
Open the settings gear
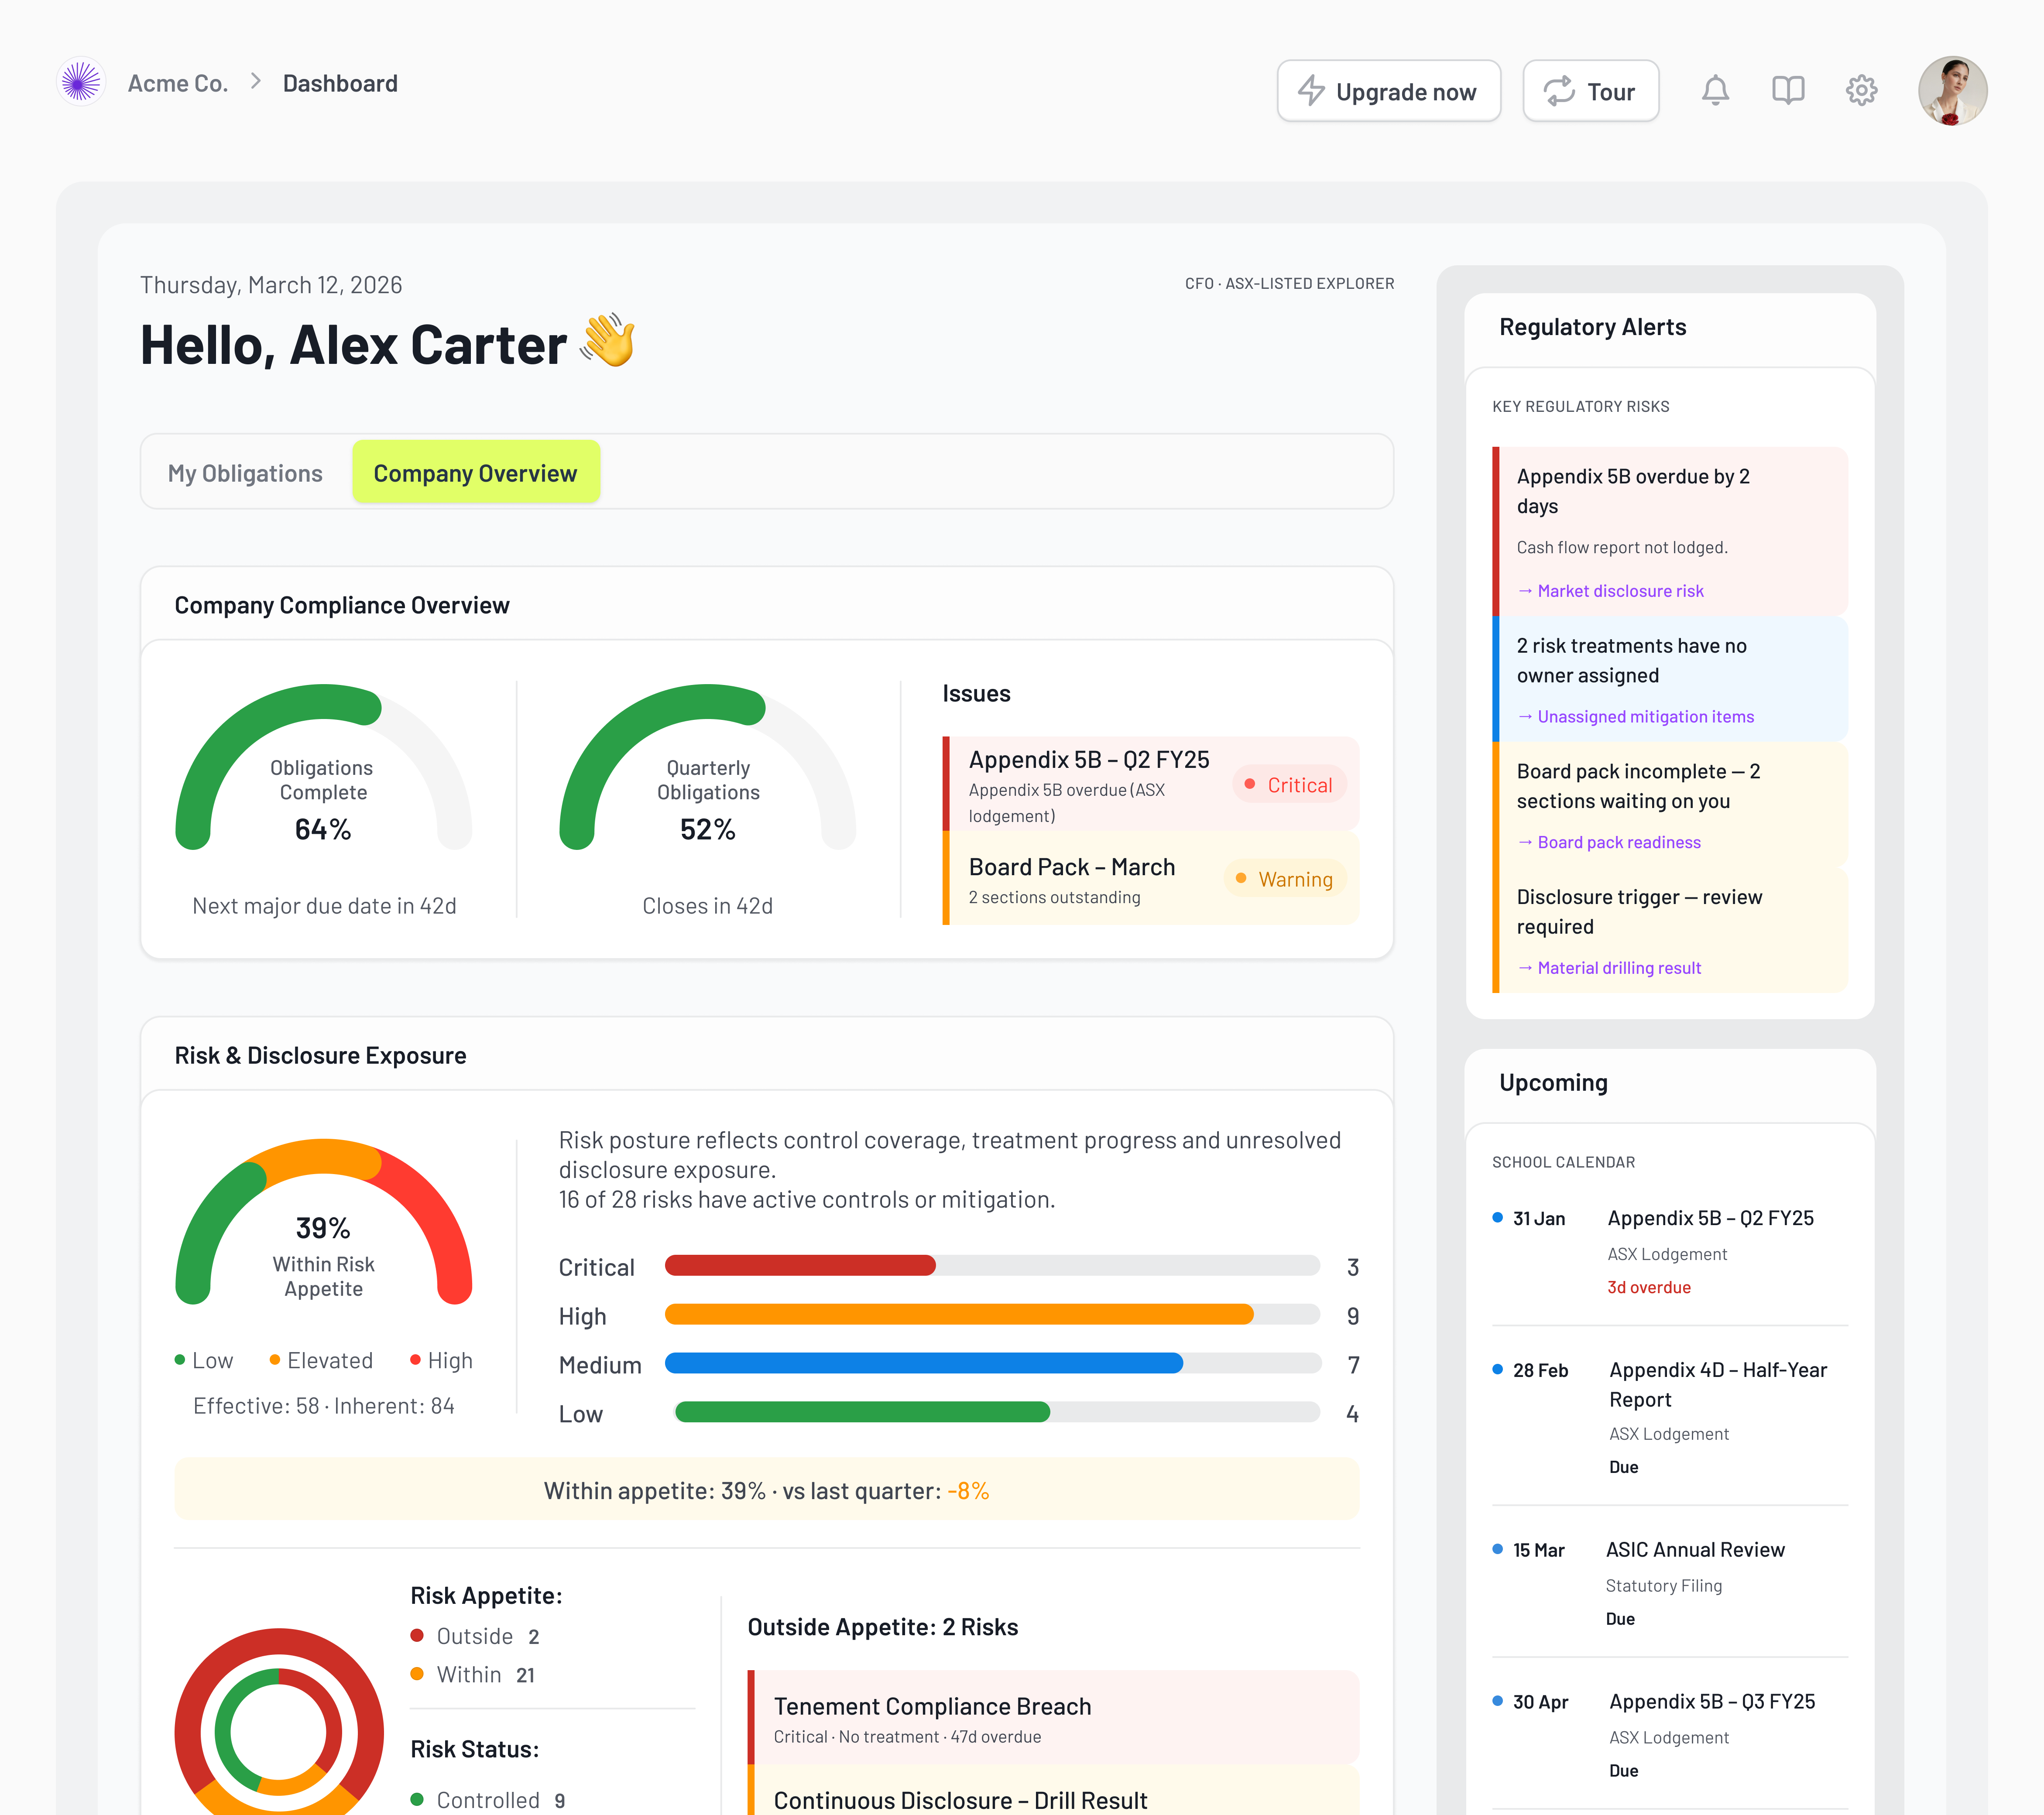[x=1861, y=90]
